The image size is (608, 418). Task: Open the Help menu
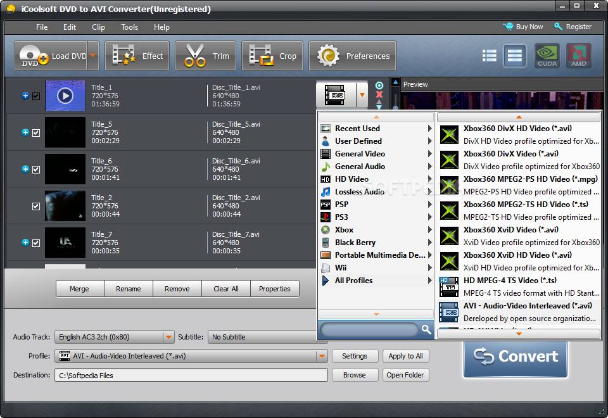pyautogui.click(x=161, y=27)
